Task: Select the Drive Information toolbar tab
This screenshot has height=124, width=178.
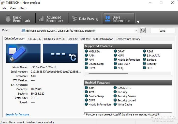Action: (x=118, y=19)
